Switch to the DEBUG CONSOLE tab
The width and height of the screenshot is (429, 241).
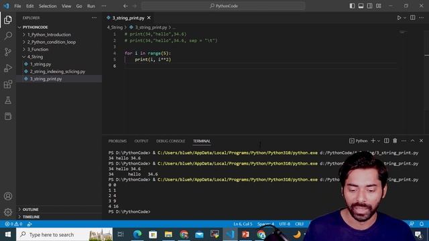(x=170, y=141)
